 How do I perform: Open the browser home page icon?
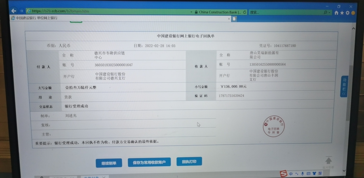point(336,13)
